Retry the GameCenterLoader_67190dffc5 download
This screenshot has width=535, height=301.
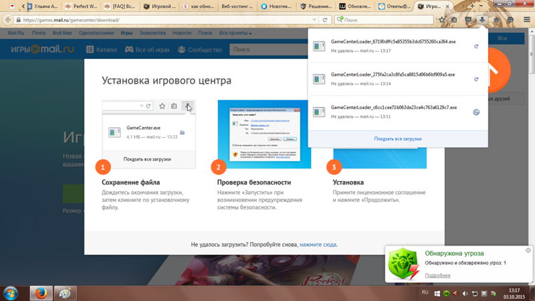(476, 46)
